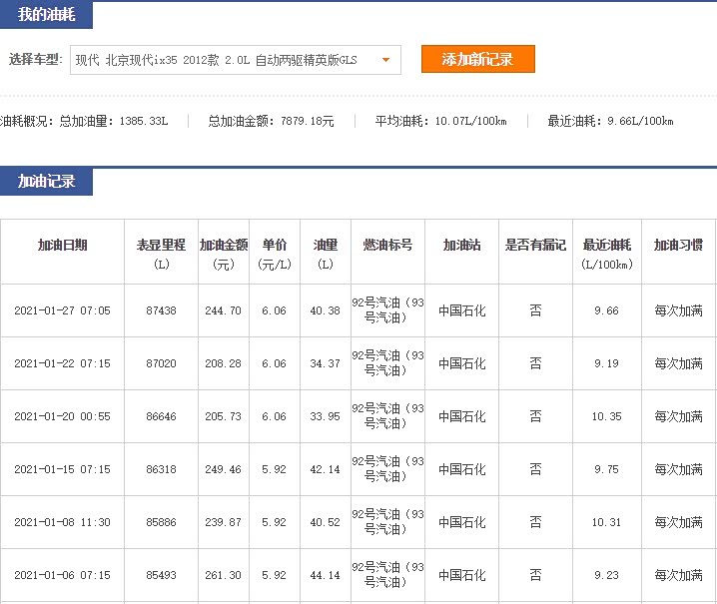The width and height of the screenshot is (717, 604).
Task: Select the 2021-01-27 07:05 record date
Action: pos(62,310)
